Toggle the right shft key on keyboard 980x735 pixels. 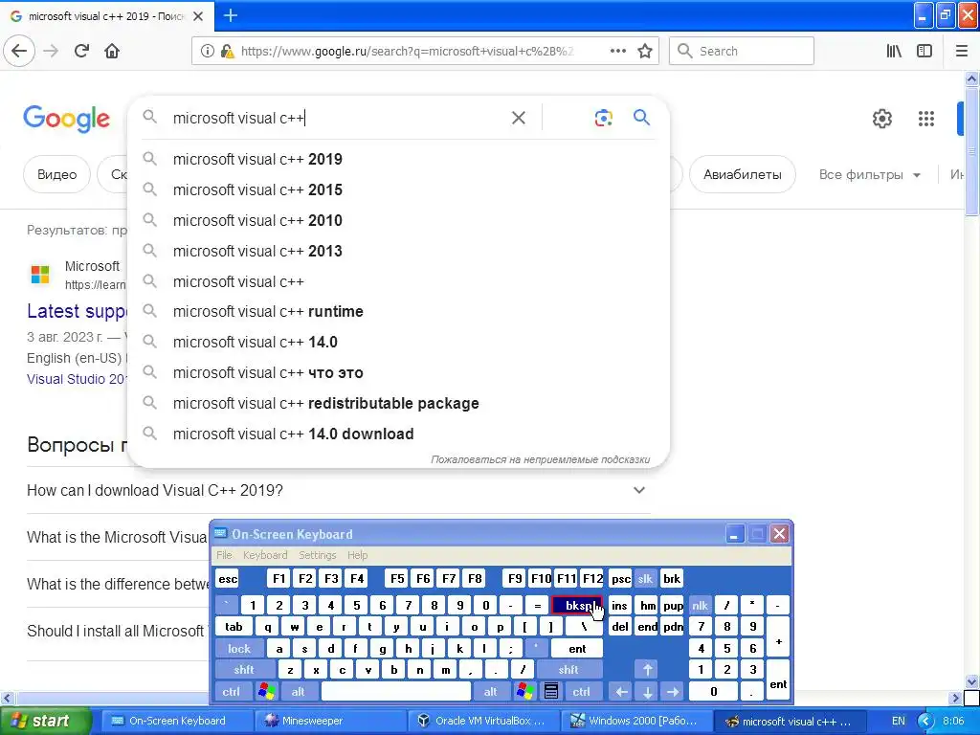(568, 670)
